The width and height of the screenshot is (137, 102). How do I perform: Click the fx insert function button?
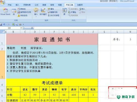click(32, 28)
